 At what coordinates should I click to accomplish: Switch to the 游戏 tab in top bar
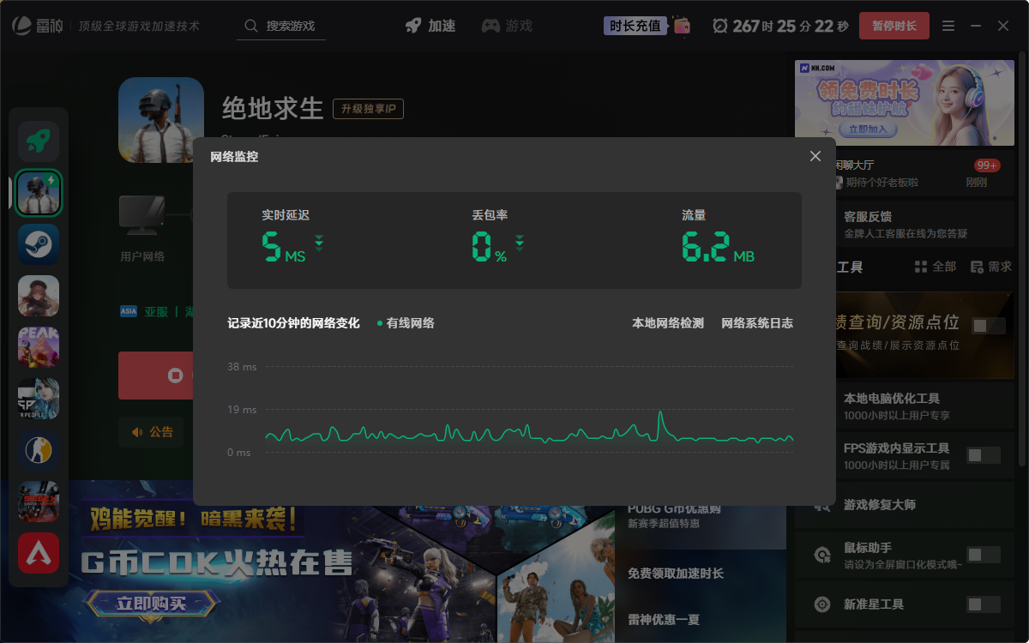coord(507,26)
